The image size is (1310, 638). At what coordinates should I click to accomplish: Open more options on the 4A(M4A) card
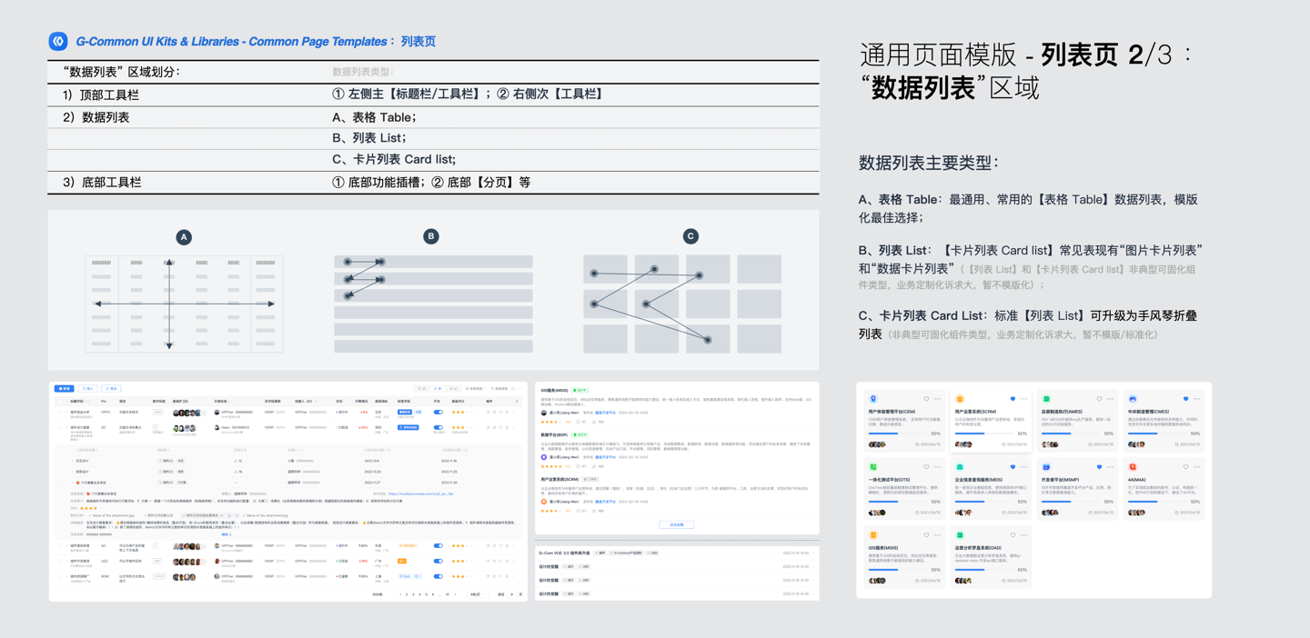pos(1197,466)
